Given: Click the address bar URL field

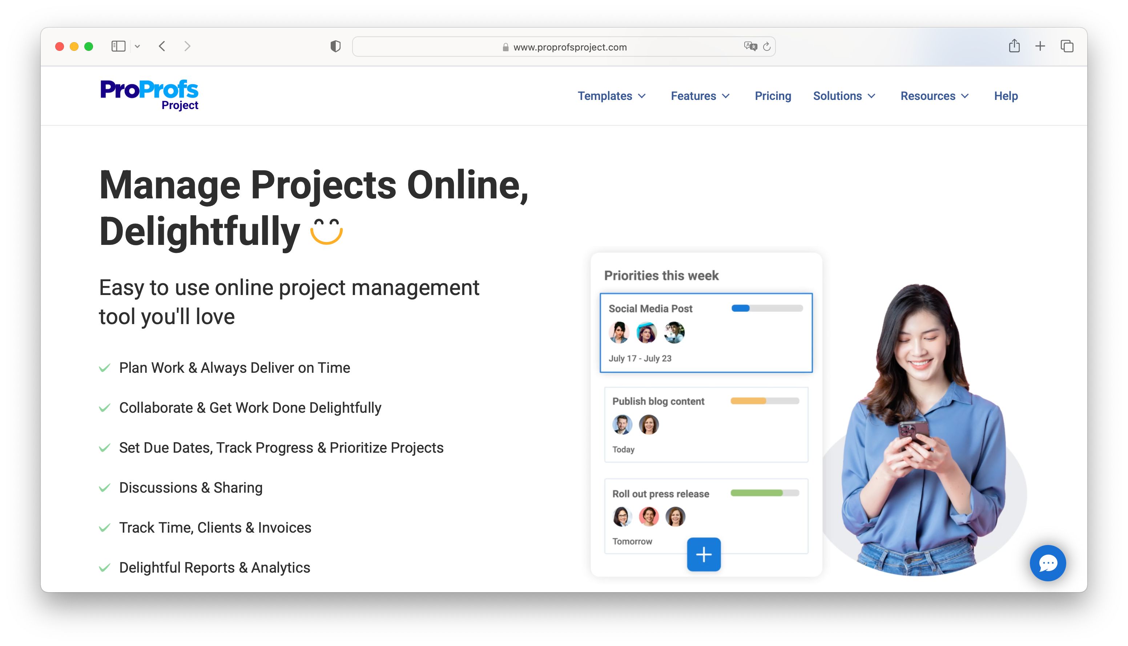Looking at the screenshot, I should (x=569, y=47).
